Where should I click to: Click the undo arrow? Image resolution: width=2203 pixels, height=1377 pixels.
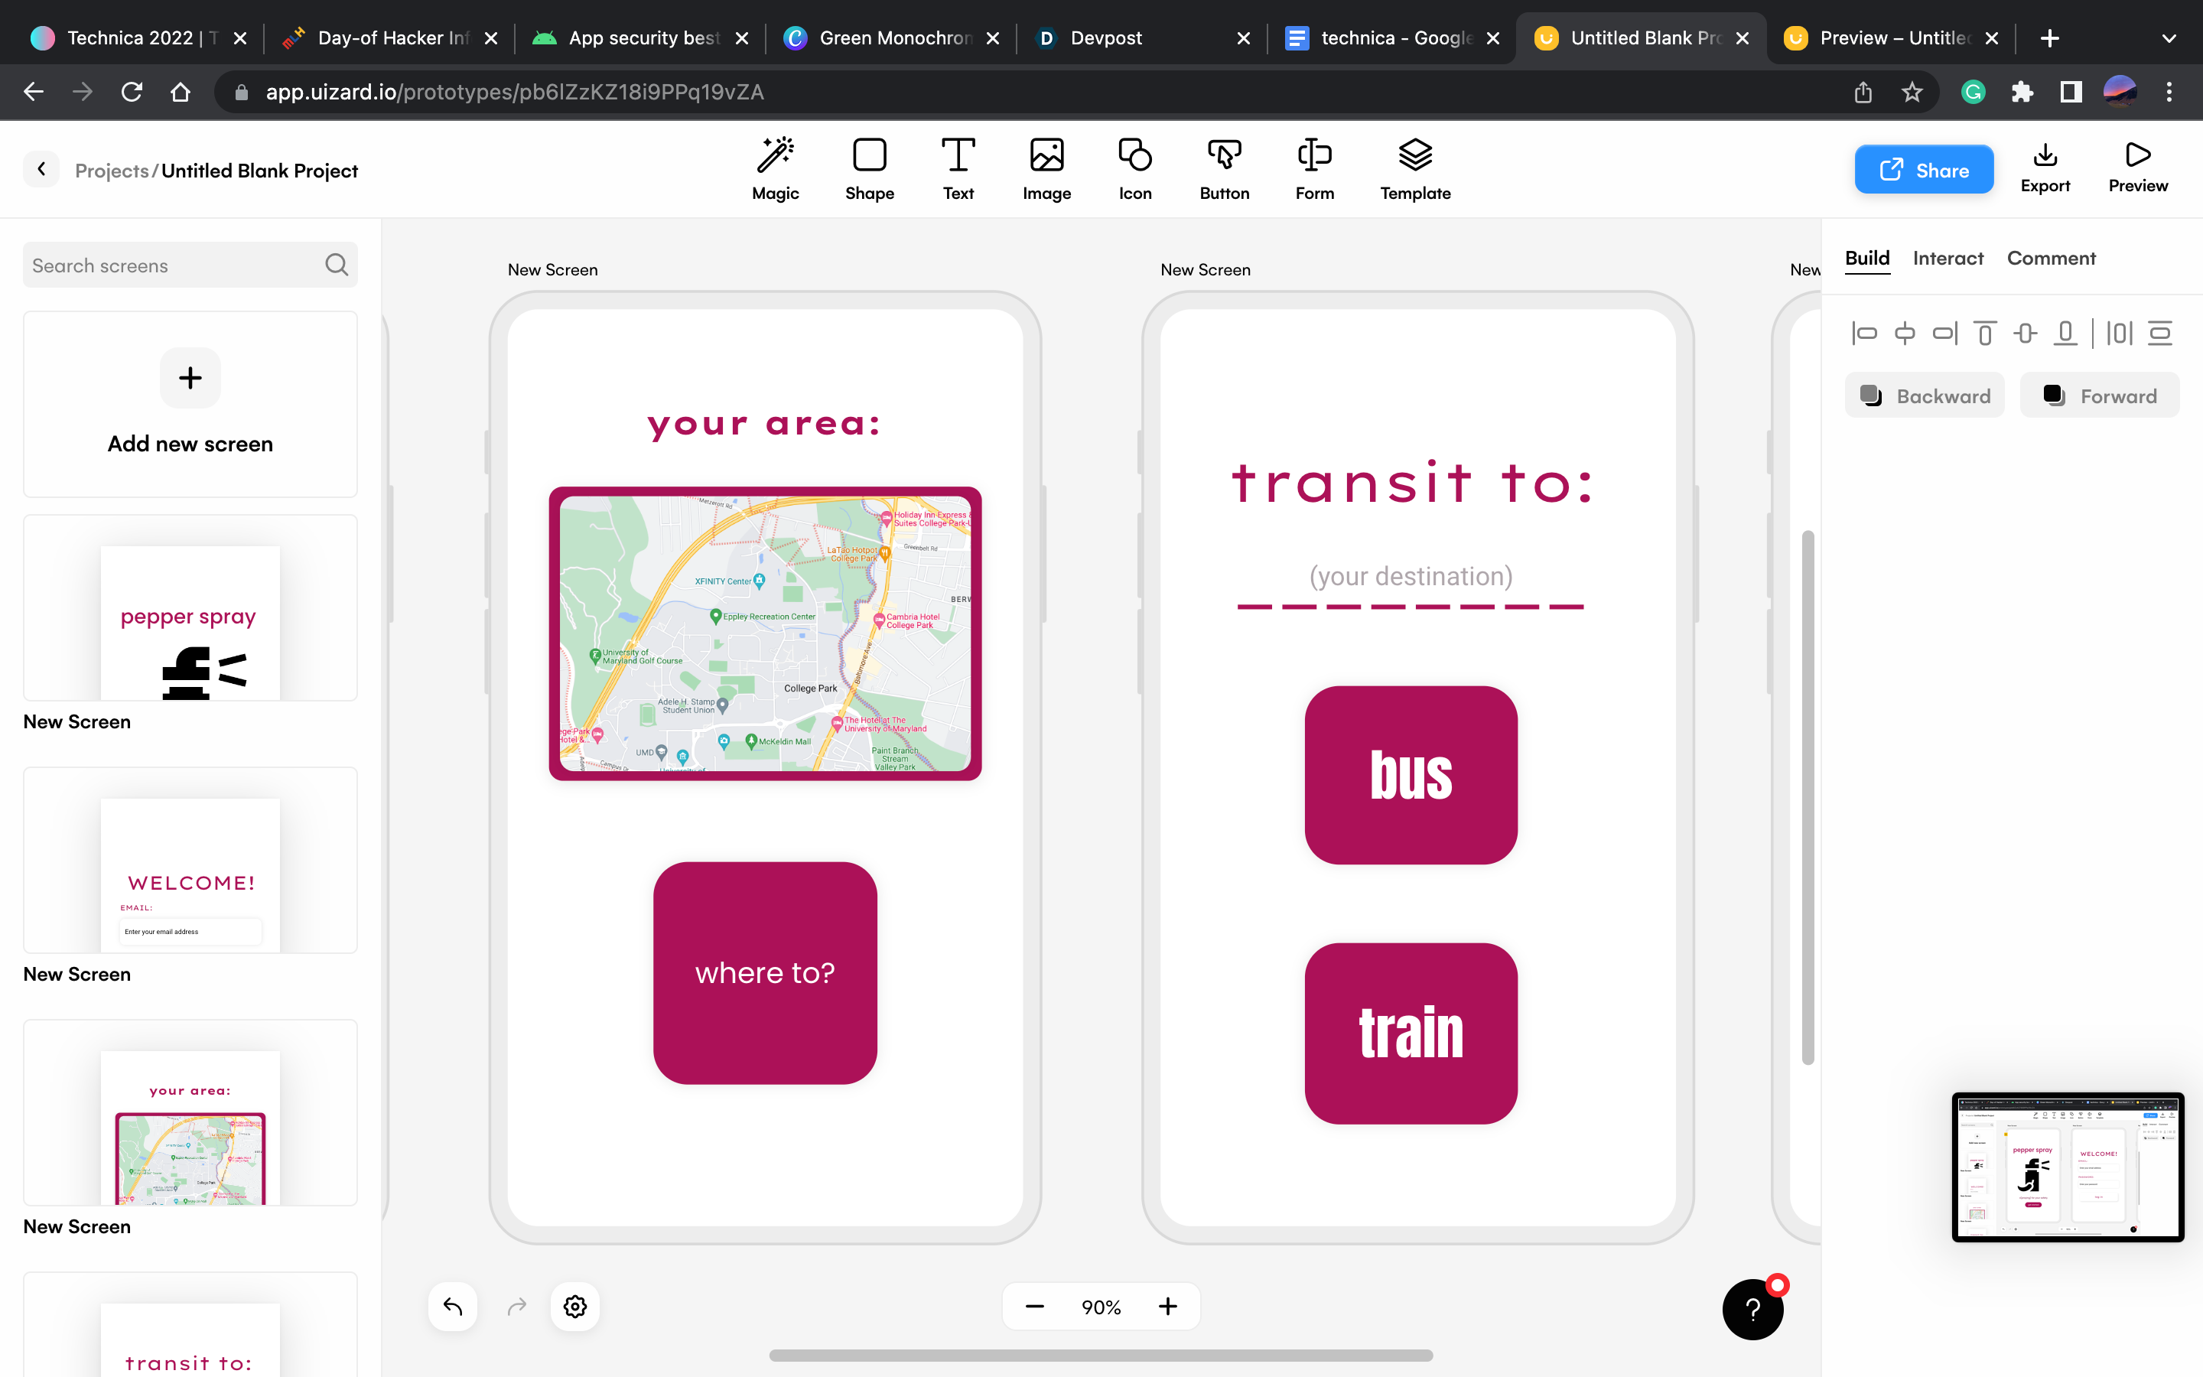tap(452, 1306)
